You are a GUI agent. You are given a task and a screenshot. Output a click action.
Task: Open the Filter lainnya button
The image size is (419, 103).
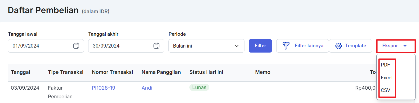(302, 46)
